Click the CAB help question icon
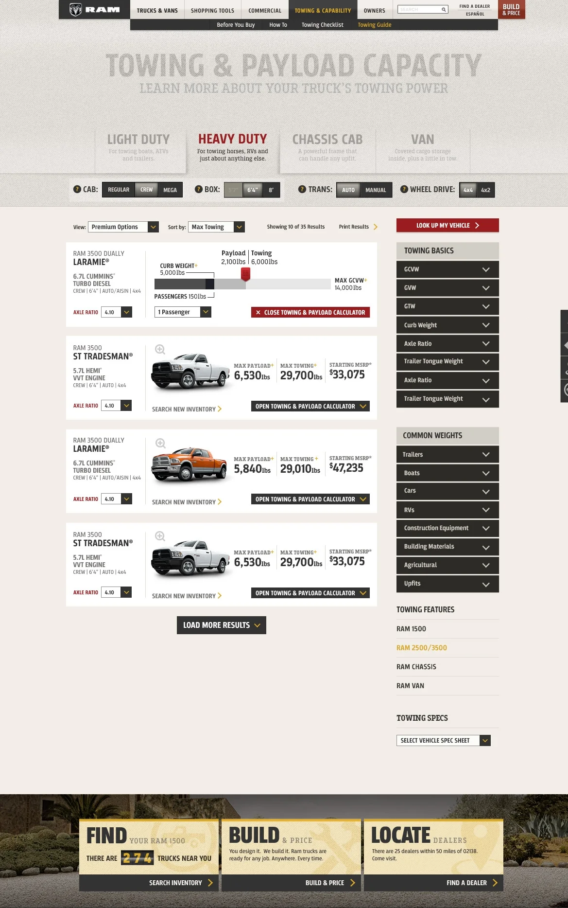 click(77, 189)
